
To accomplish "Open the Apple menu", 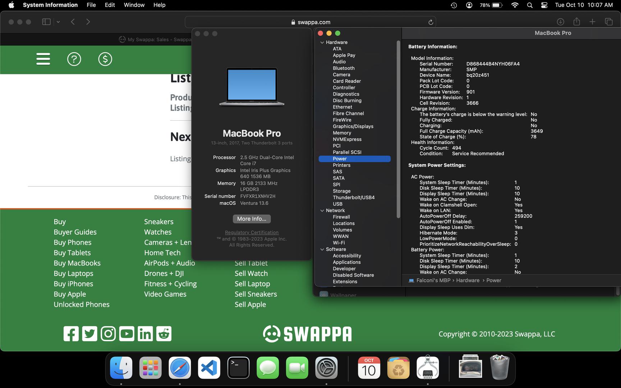I will tap(11, 5).
